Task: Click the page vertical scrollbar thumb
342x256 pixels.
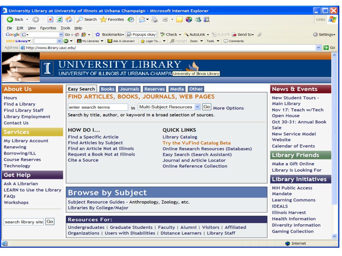Action: (334, 131)
